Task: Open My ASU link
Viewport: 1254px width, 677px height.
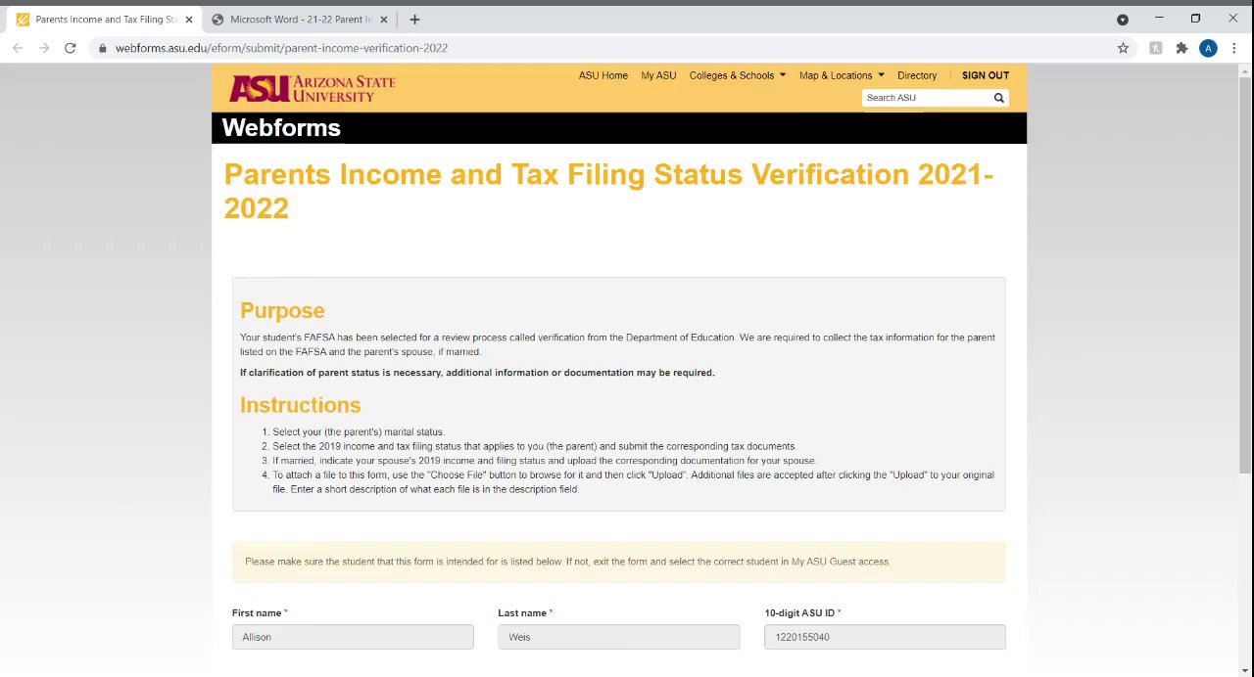Action: pyautogui.click(x=658, y=75)
